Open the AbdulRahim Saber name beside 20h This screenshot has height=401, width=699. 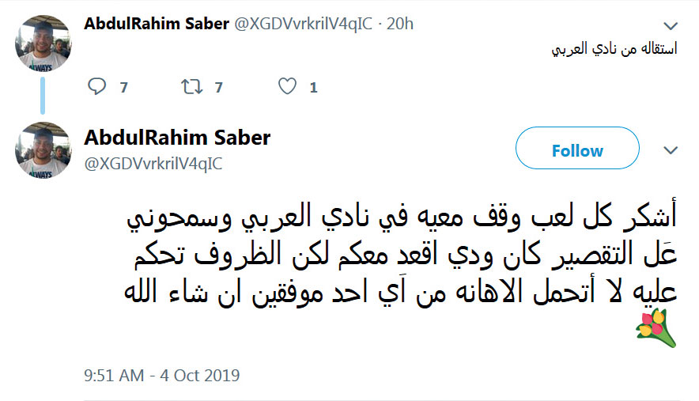(x=156, y=24)
